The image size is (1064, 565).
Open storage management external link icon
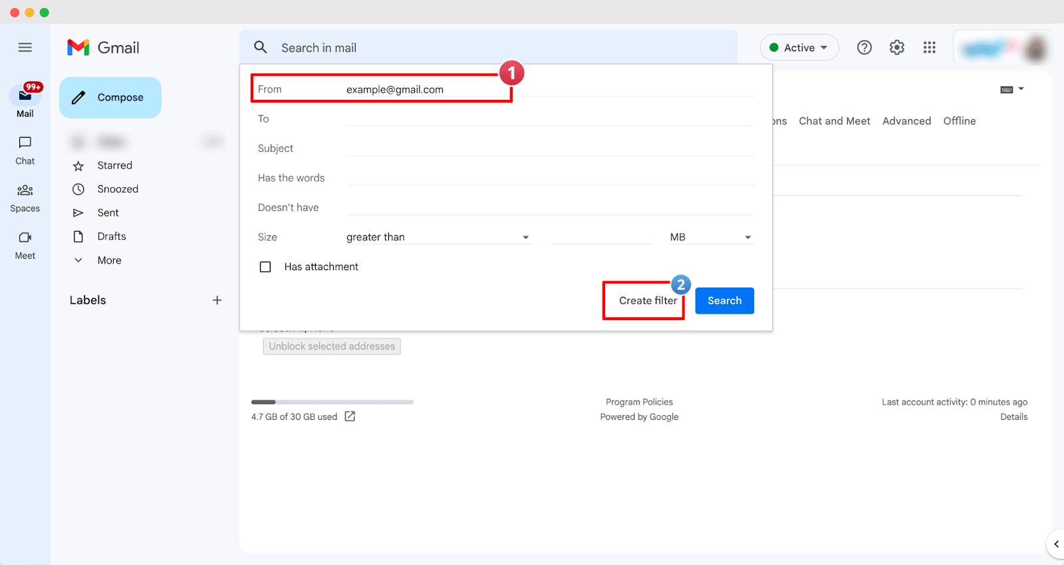click(350, 417)
